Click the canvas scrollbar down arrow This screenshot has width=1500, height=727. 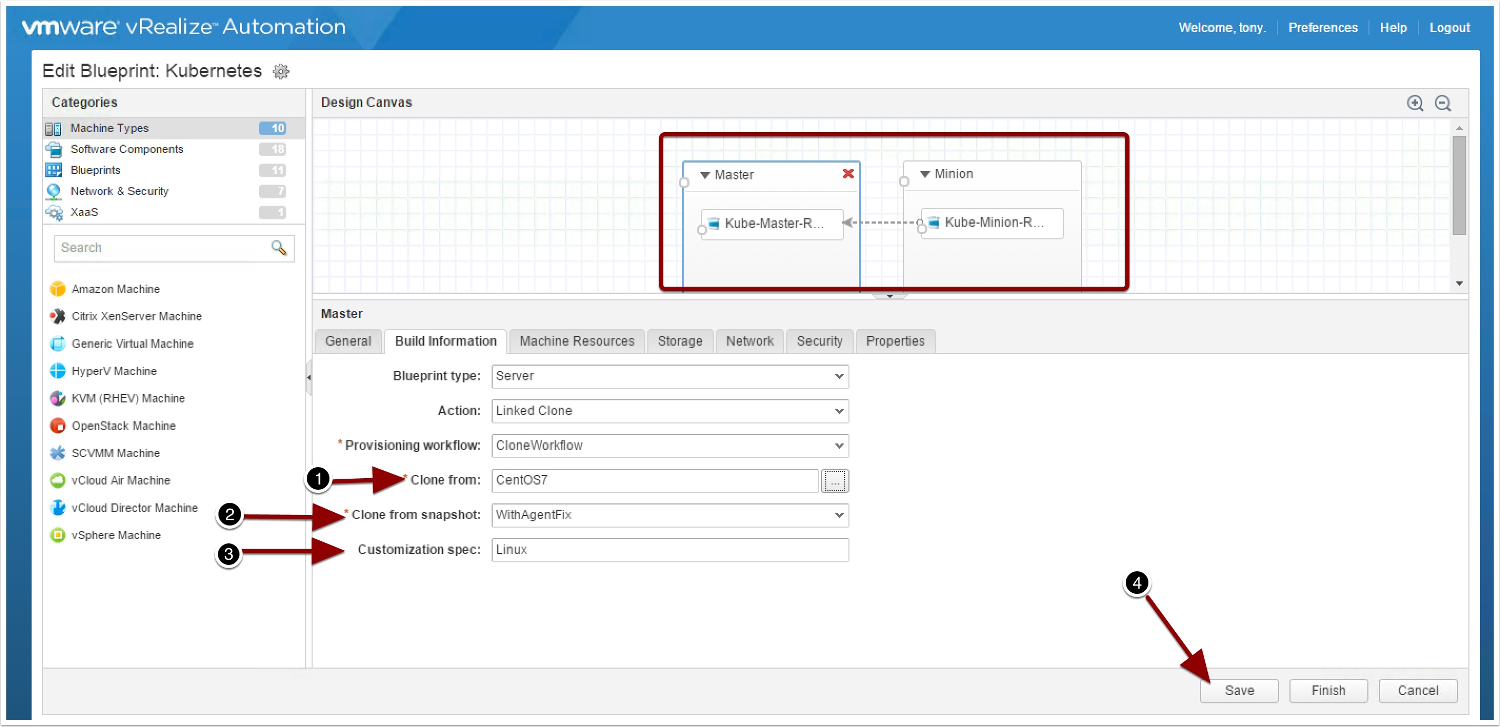click(x=1458, y=284)
